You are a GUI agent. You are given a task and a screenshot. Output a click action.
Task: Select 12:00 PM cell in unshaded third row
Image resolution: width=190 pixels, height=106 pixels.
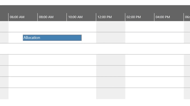111,49
